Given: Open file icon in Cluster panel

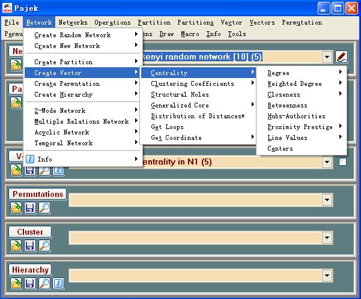Looking at the screenshot, I should 16,246.
